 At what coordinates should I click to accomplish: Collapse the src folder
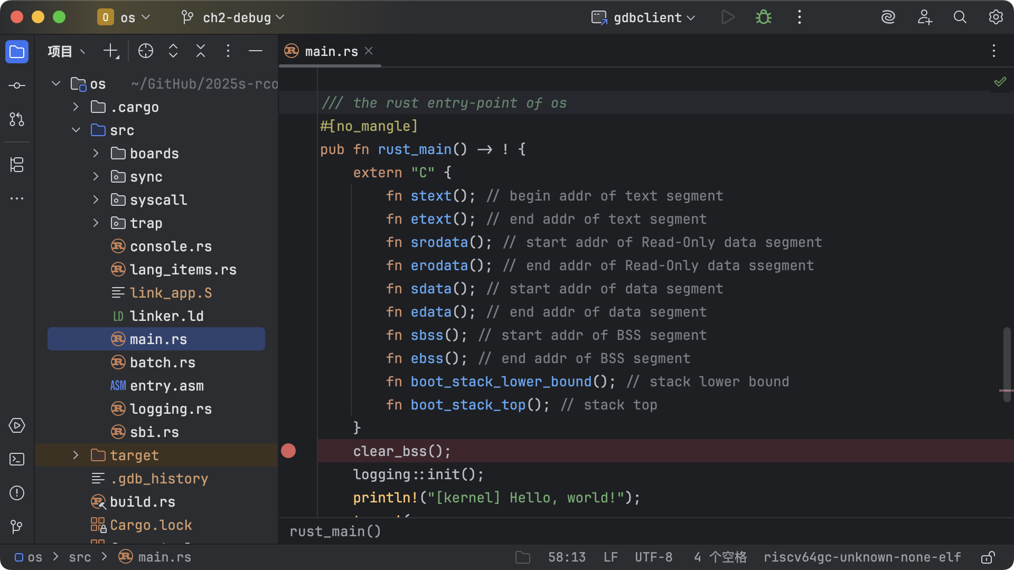coord(76,130)
